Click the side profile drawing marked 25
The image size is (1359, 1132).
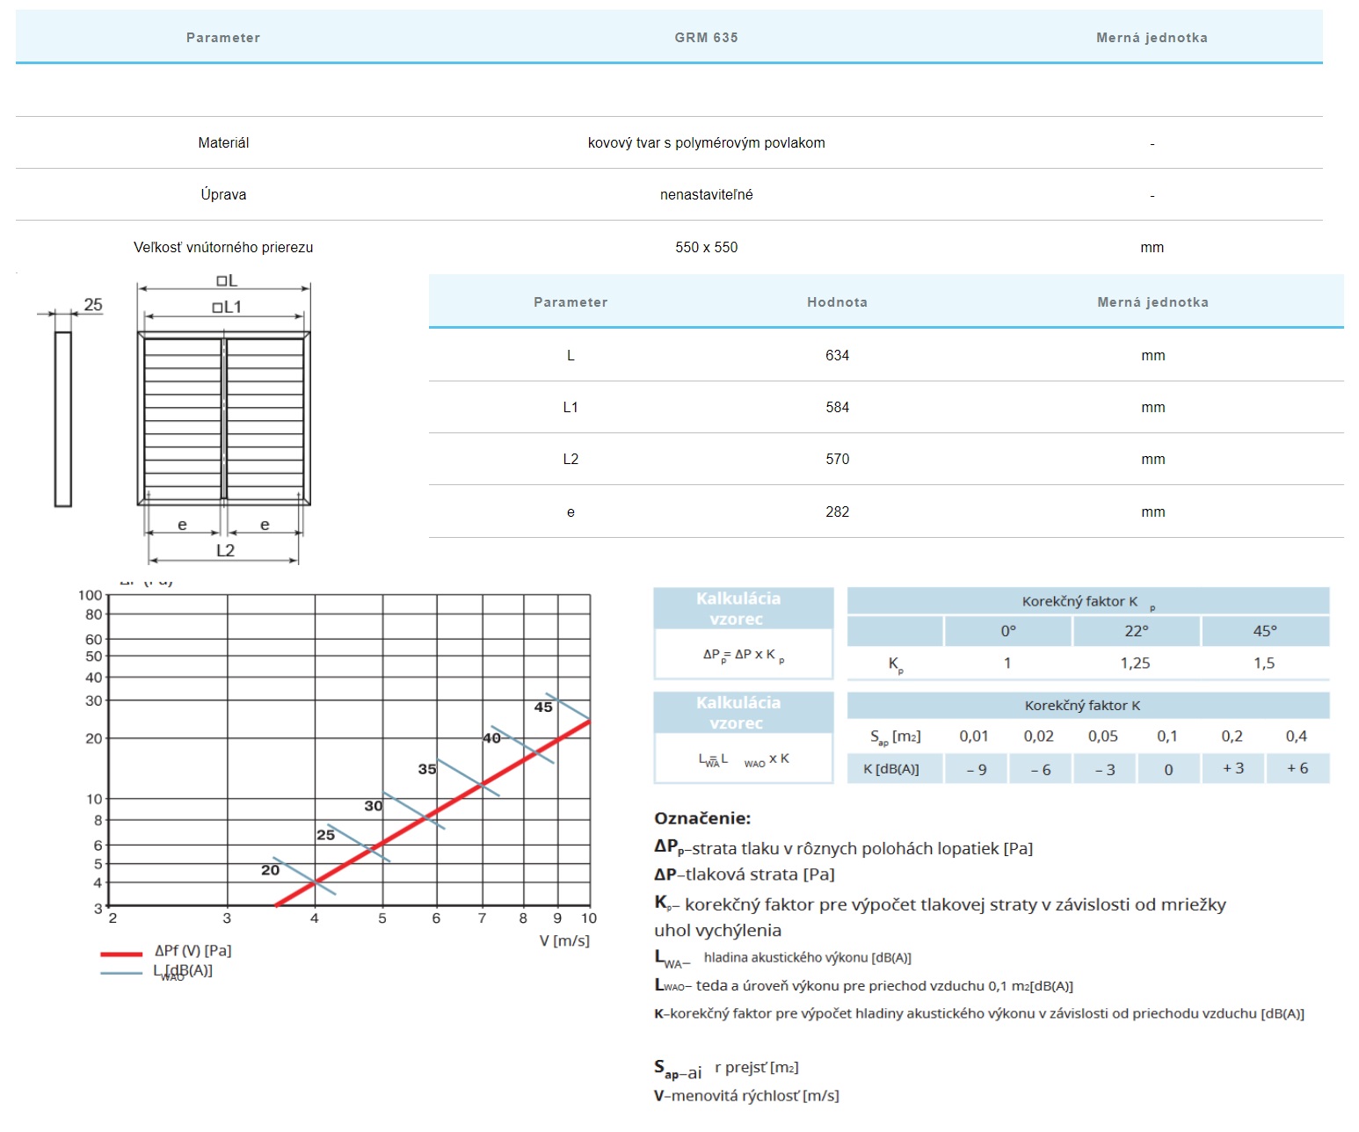pyautogui.click(x=63, y=417)
